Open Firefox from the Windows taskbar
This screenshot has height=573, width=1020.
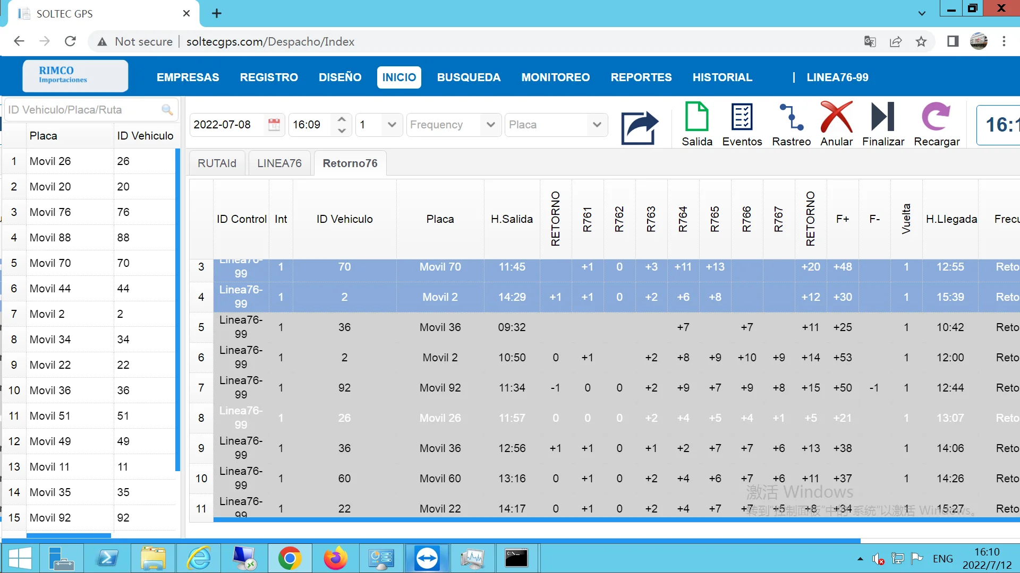[335, 558]
